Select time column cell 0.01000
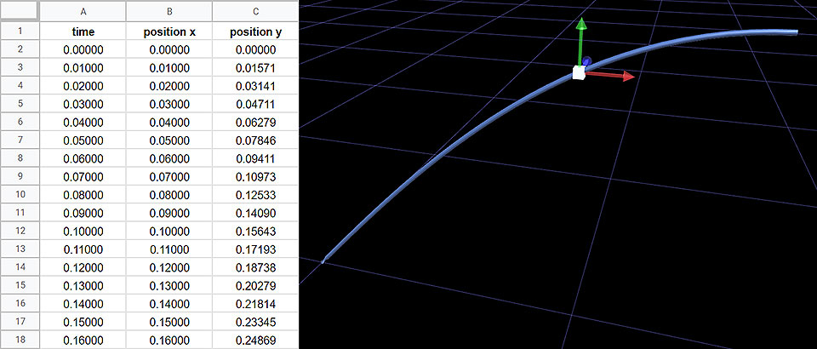The image size is (817, 349). 83,68
